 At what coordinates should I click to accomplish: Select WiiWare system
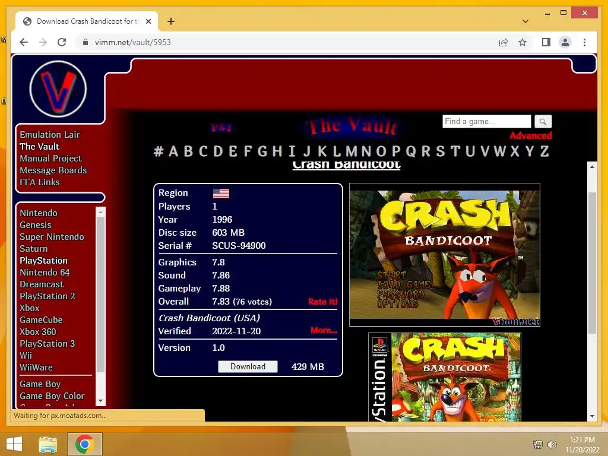pos(36,367)
